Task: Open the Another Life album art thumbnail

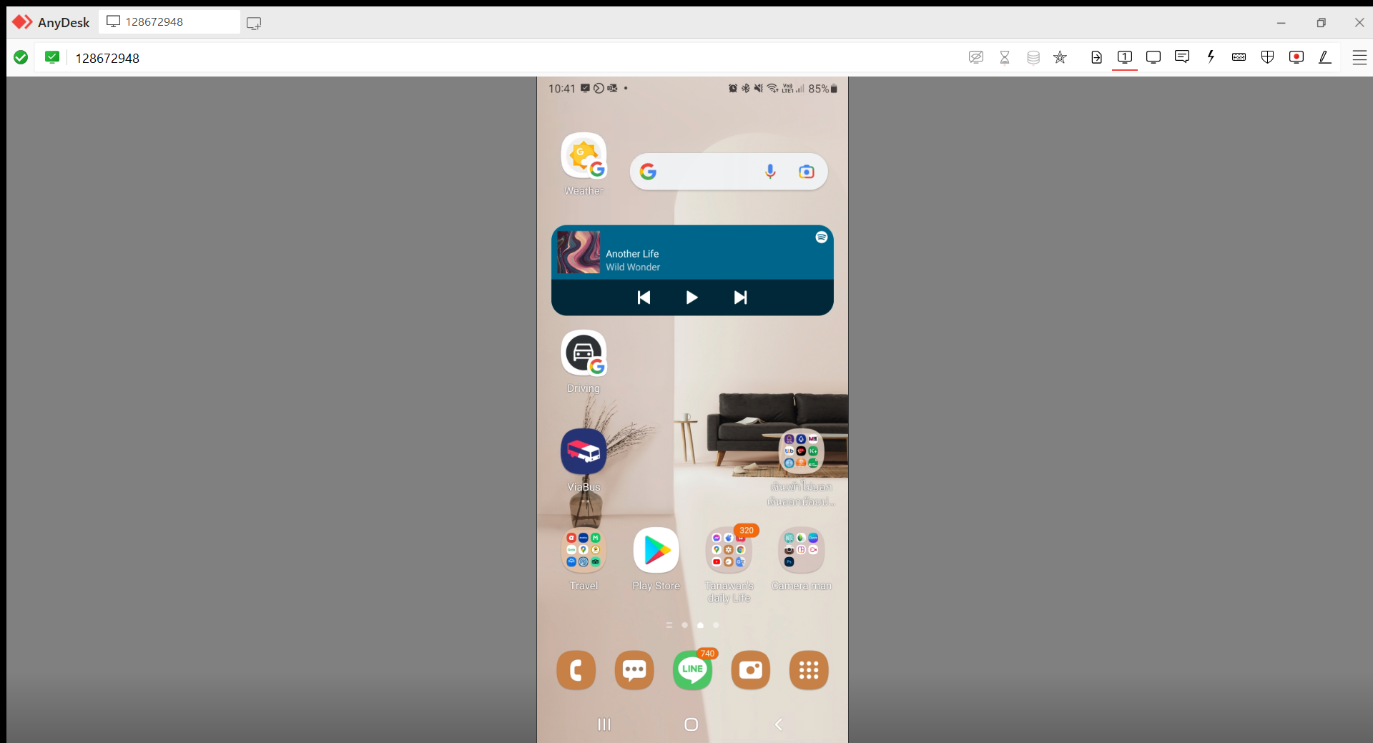Action: point(579,252)
